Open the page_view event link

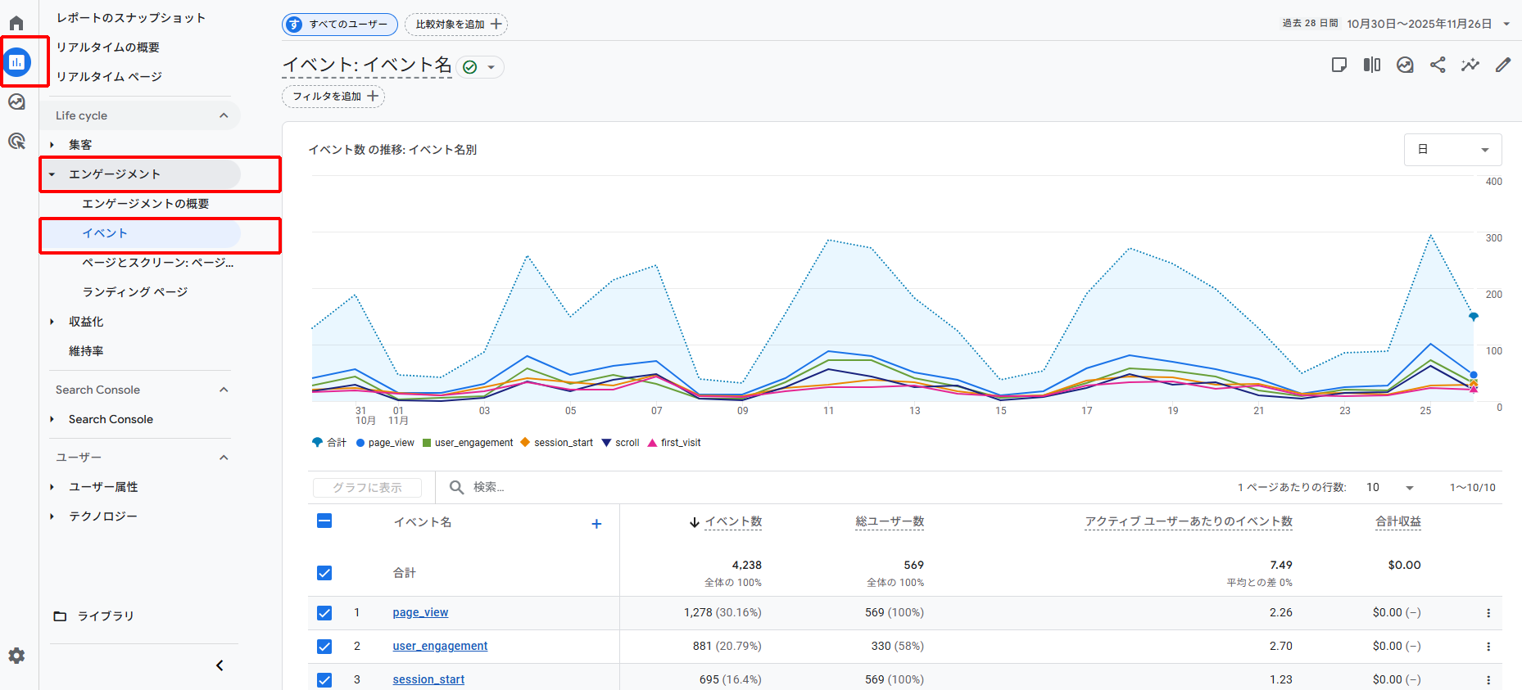click(420, 613)
